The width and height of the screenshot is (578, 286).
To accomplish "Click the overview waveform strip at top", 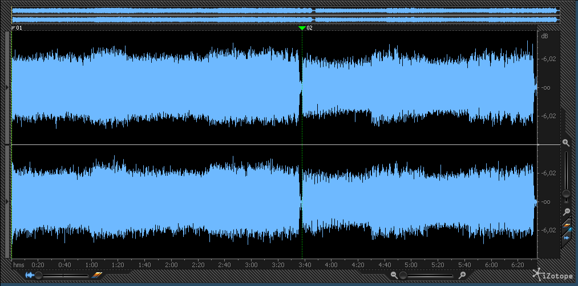I will 285,15.
